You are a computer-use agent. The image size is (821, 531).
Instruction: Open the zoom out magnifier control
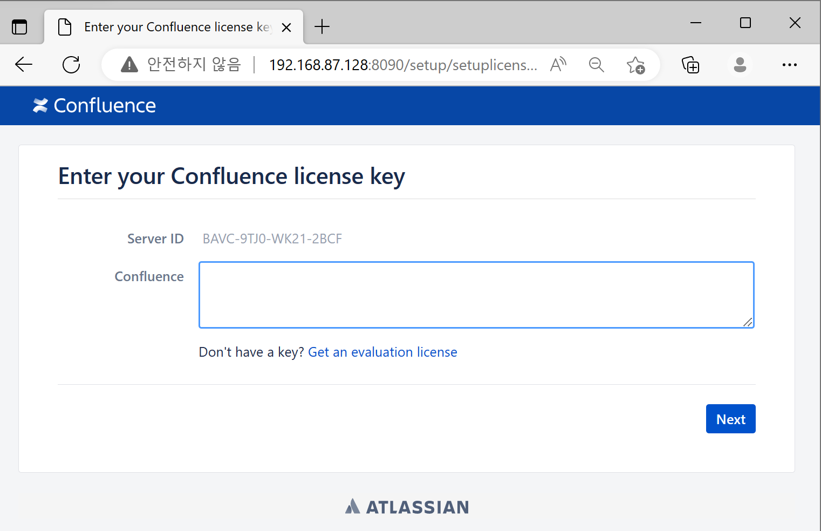click(596, 65)
